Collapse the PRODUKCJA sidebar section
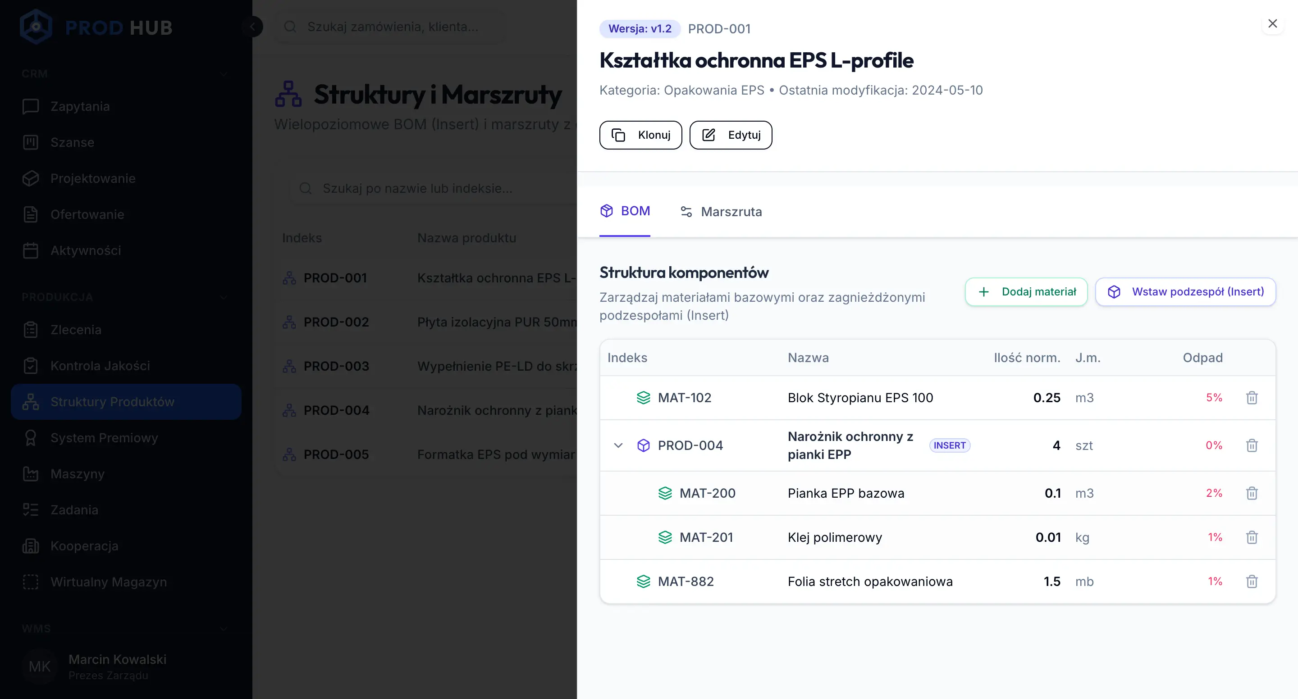The height and width of the screenshot is (699, 1298). [224, 297]
